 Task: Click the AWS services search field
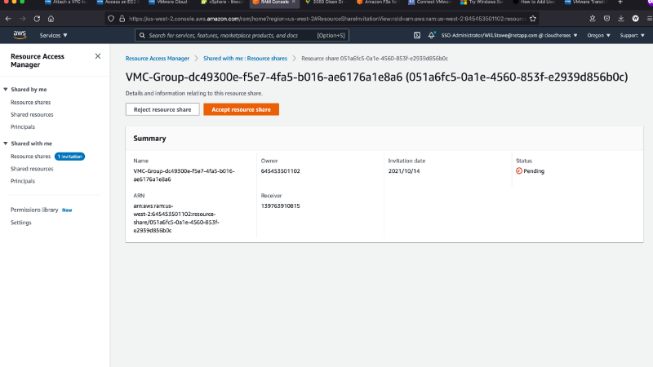point(242,35)
